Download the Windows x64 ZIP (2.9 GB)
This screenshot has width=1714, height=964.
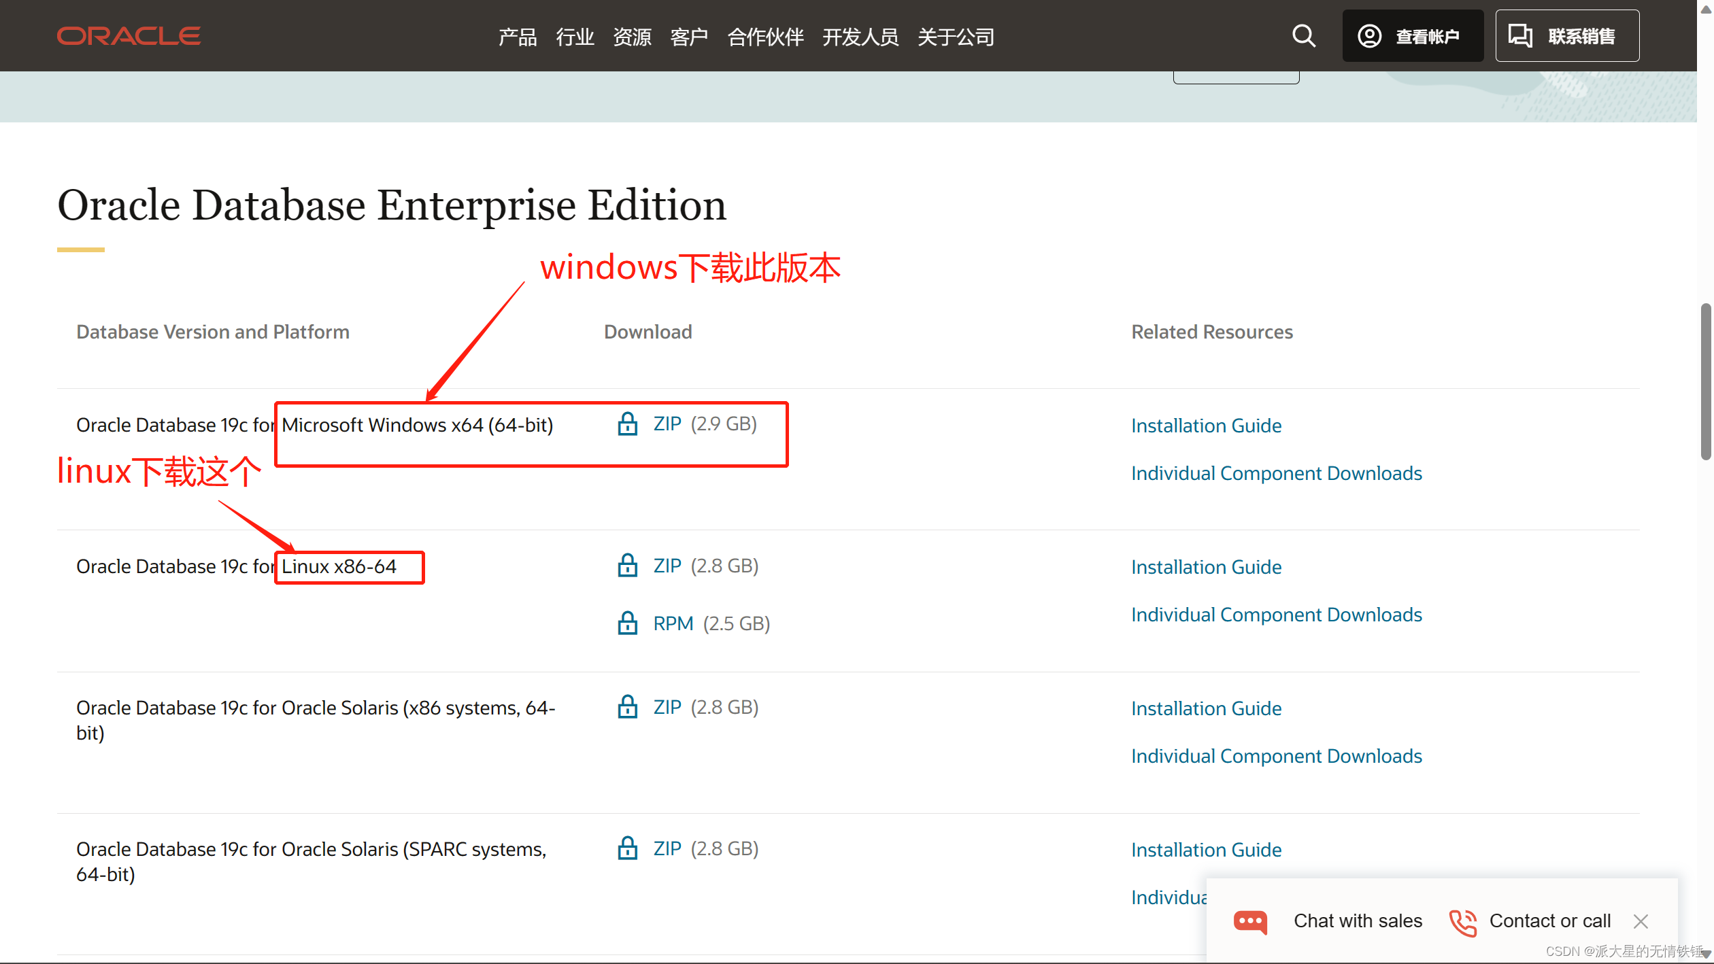(667, 424)
